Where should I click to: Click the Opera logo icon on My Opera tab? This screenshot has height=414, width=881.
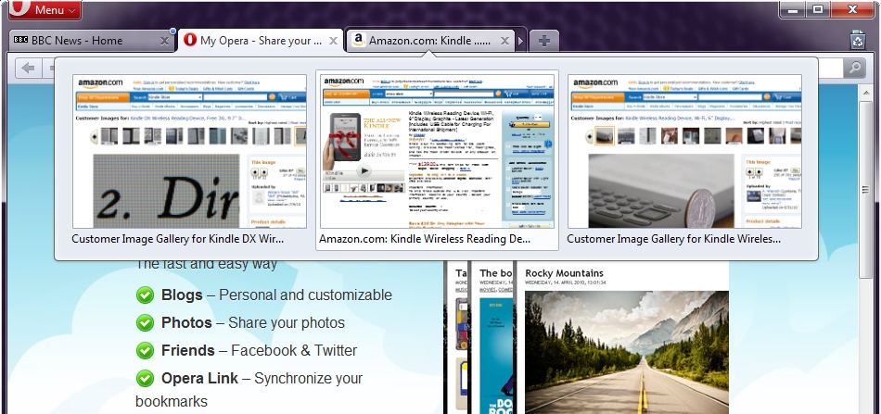[x=190, y=40]
